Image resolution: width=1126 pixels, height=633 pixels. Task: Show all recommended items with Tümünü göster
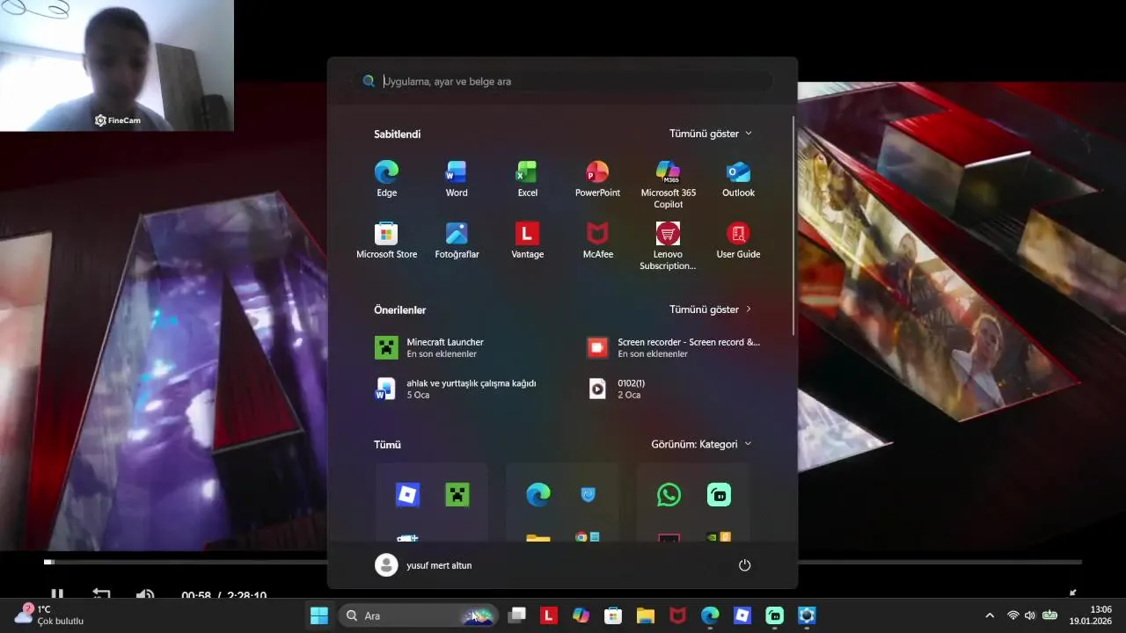[711, 309]
